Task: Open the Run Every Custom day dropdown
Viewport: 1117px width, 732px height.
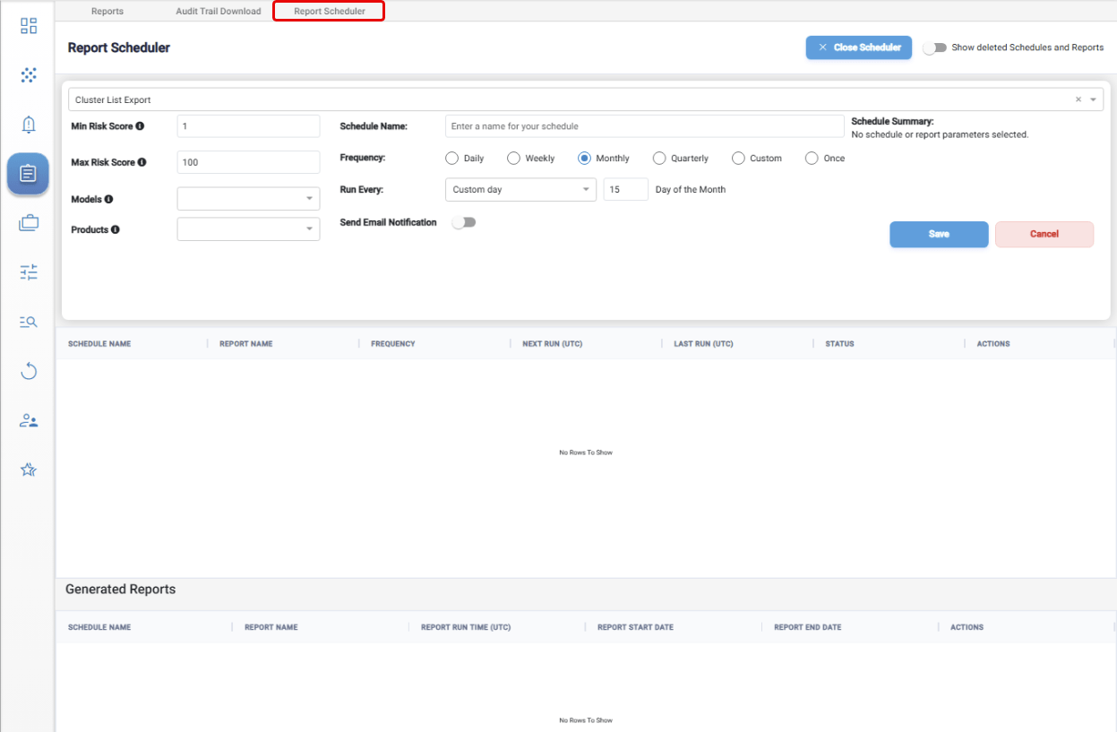Action: [x=520, y=189]
